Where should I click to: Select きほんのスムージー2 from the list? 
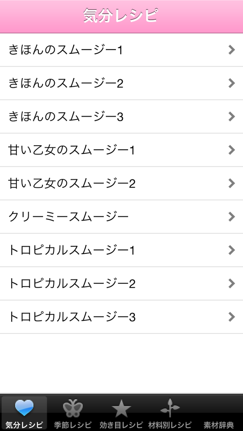tap(121, 83)
